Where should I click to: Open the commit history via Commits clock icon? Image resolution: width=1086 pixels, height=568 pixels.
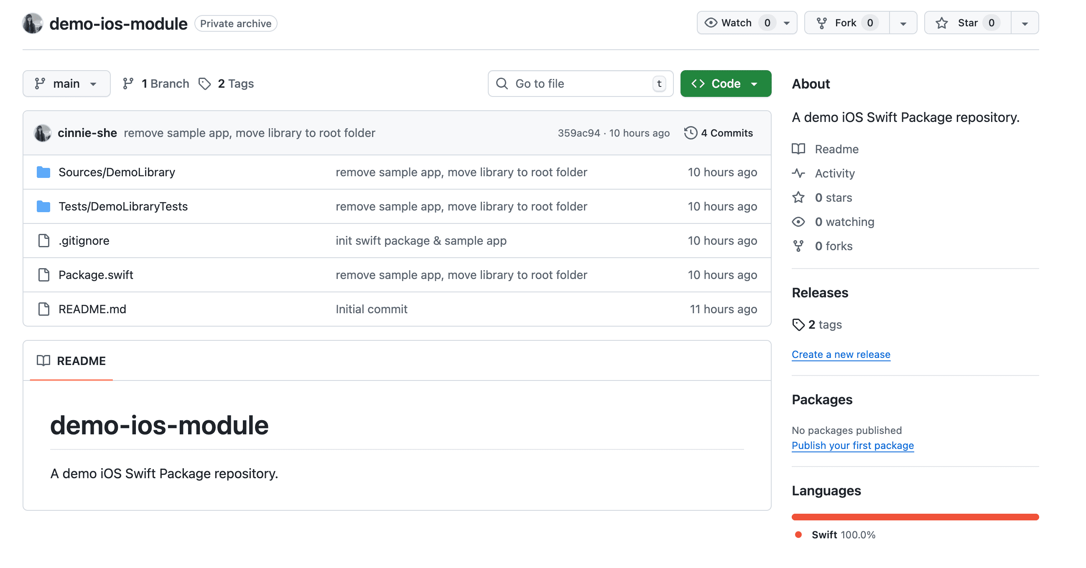click(x=691, y=133)
